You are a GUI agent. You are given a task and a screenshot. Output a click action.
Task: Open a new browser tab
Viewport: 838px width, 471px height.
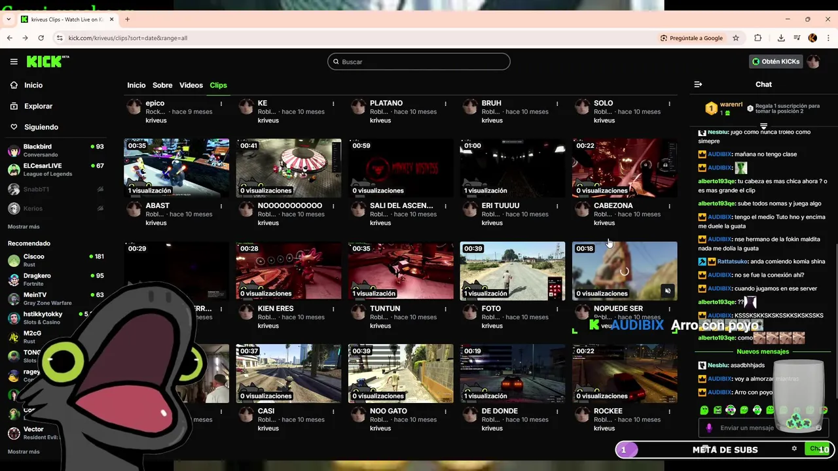pyautogui.click(x=127, y=19)
